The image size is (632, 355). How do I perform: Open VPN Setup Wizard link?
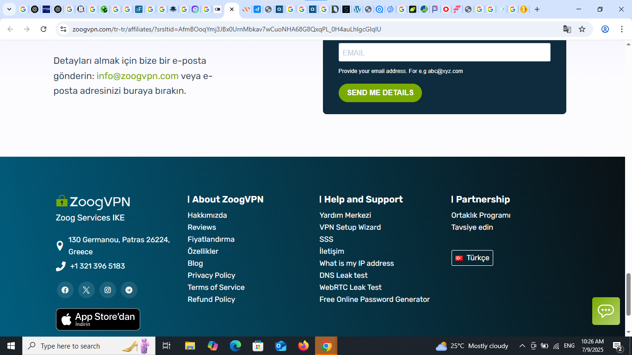coord(350,227)
